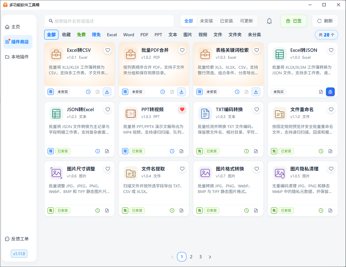This screenshot has width=346, height=267.
Task: Select the 文件夹 category filter
Action: tap(235, 35)
